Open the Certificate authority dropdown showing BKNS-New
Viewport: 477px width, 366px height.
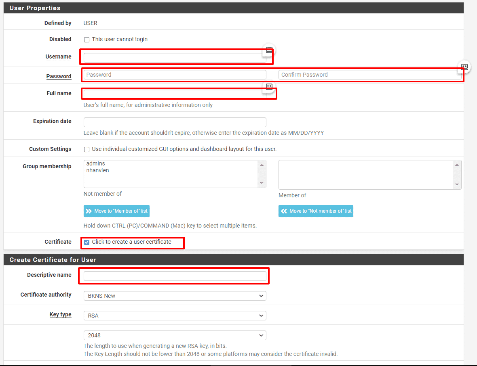coord(175,296)
